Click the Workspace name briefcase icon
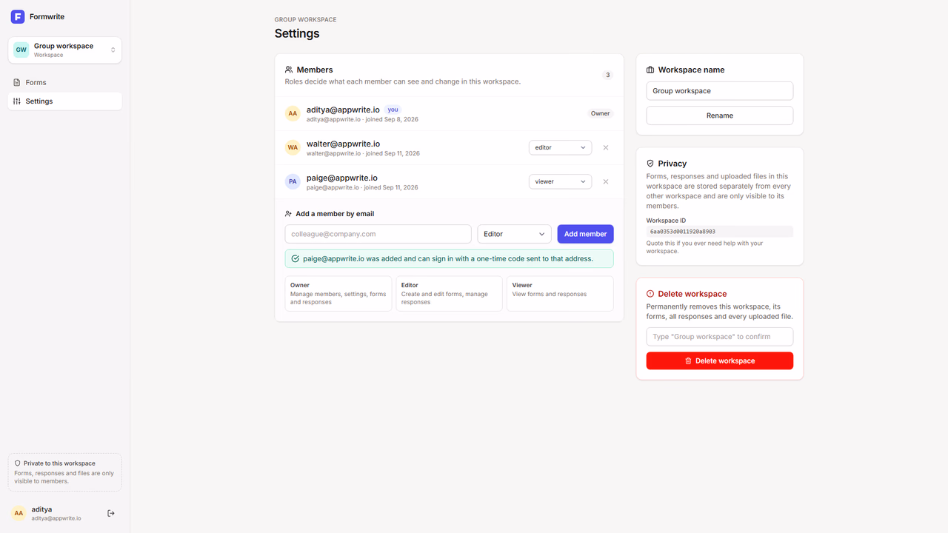Screen dimensions: 948x533 pos(650,70)
